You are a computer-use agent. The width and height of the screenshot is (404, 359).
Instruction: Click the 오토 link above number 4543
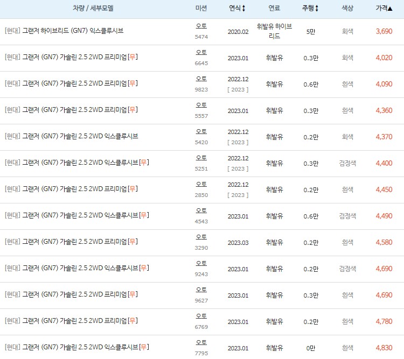201,210
